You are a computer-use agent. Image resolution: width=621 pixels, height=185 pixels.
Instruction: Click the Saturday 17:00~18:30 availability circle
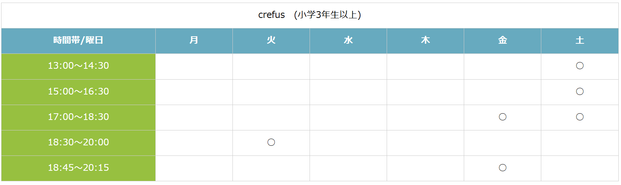579,117
